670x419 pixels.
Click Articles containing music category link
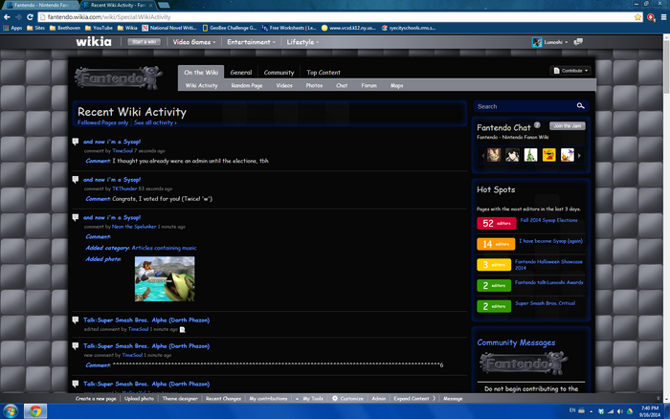pyautogui.click(x=164, y=248)
